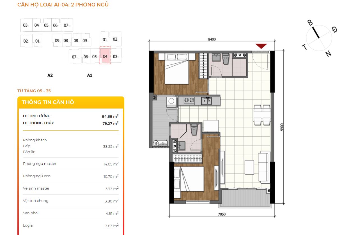Click the compass letter Đ

tap(334, 29)
